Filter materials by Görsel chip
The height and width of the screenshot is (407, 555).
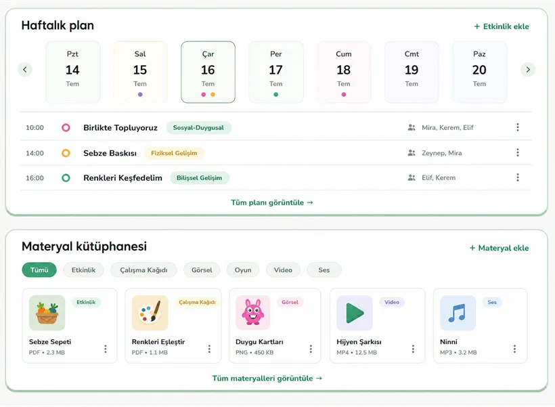point(202,270)
